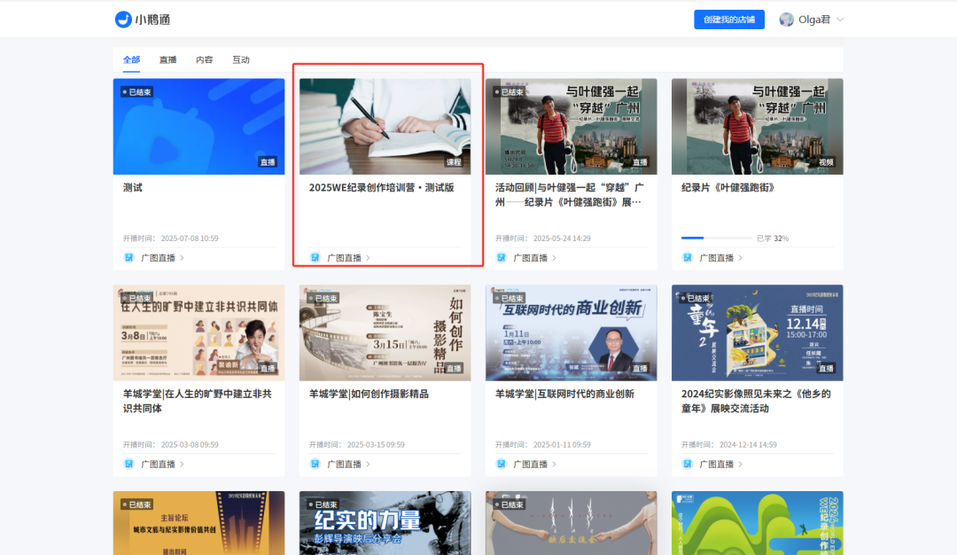Viewport: 957px width, 555px height.
Task: Switch to the 直播 tab
Action: click(x=167, y=59)
